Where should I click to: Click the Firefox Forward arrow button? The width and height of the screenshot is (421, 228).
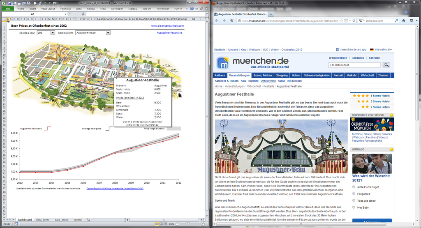point(224,21)
